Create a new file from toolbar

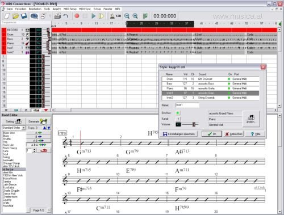coord(7,16)
